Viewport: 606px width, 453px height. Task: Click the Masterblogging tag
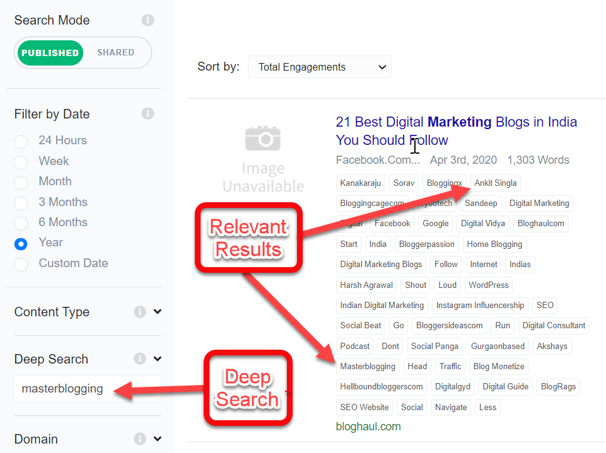click(x=368, y=367)
